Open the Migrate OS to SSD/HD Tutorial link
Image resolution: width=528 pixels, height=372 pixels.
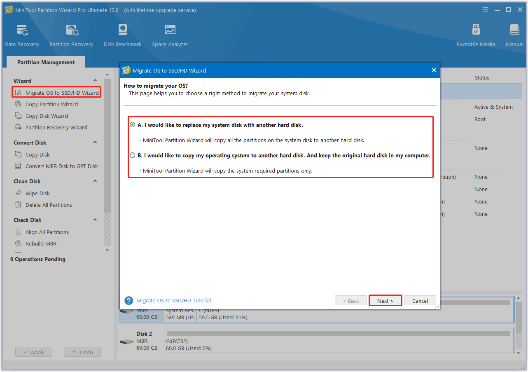pyautogui.click(x=173, y=300)
